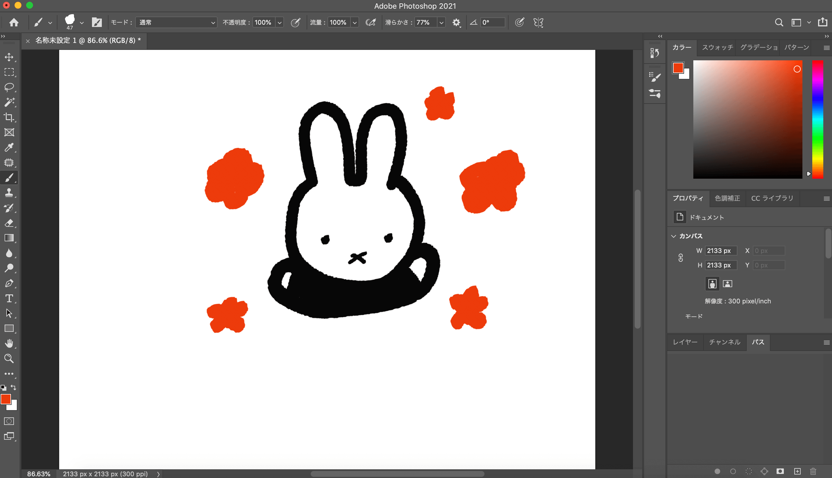The image size is (832, 478).
Task: Delete current path trash button
Action: click(x=813, y=471)
